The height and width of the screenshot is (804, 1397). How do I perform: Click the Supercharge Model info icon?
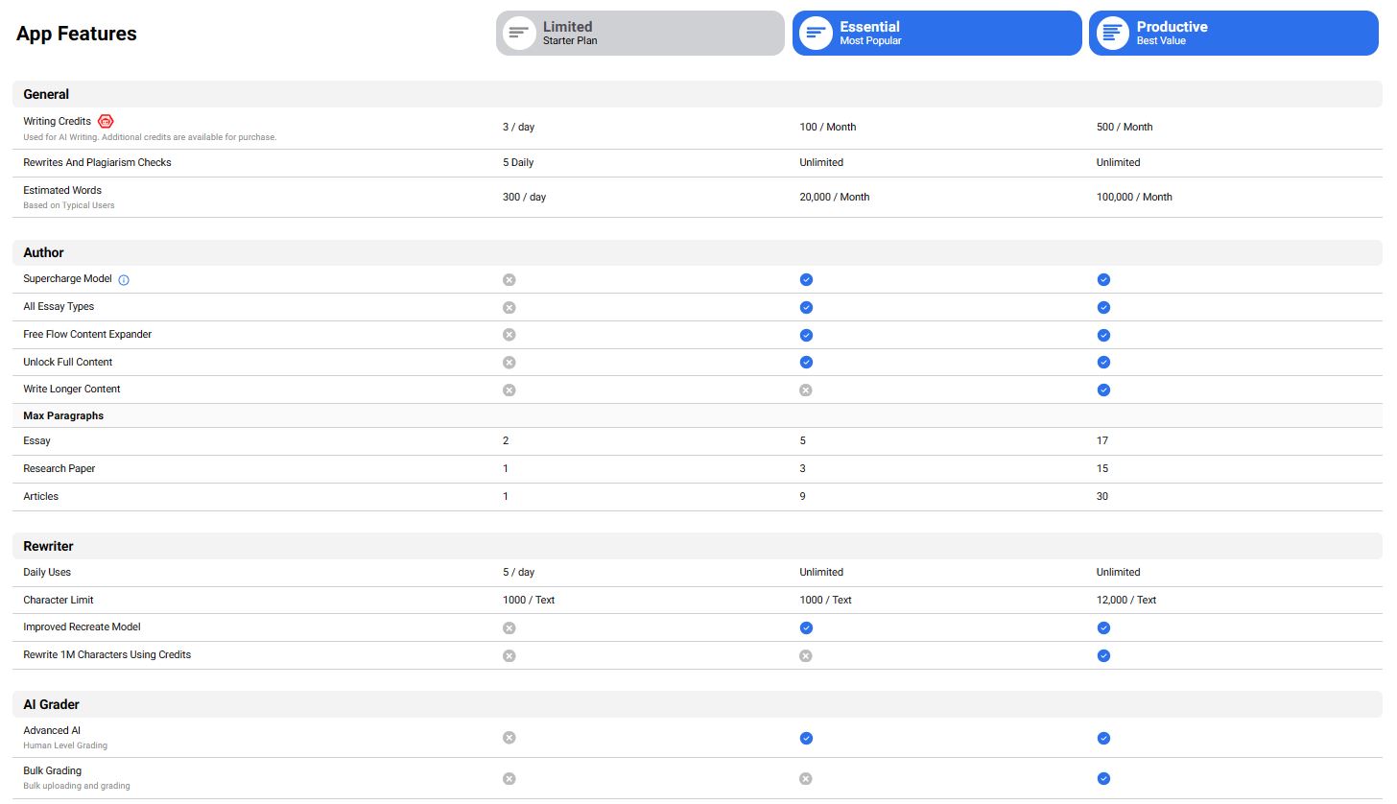point(124,280)
